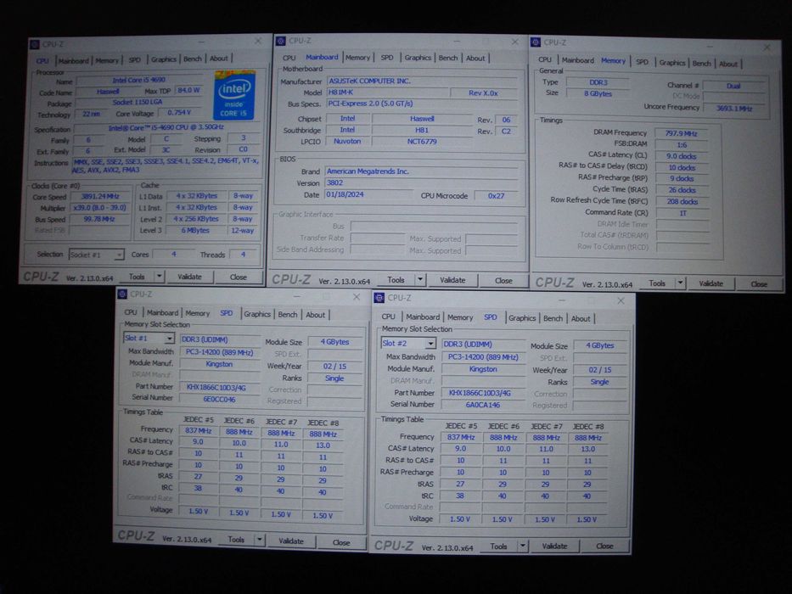Click the FSB:DRAM ratio value 1:6

click(682, 144)
